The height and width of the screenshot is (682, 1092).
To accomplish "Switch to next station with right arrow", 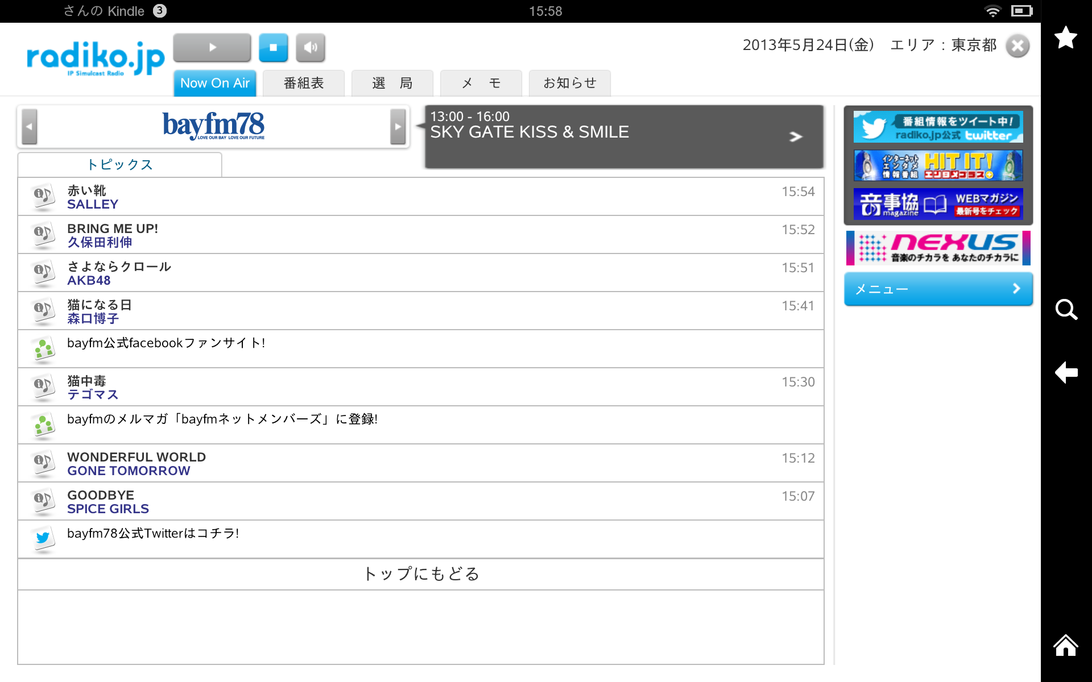I will tap(398, 127).
